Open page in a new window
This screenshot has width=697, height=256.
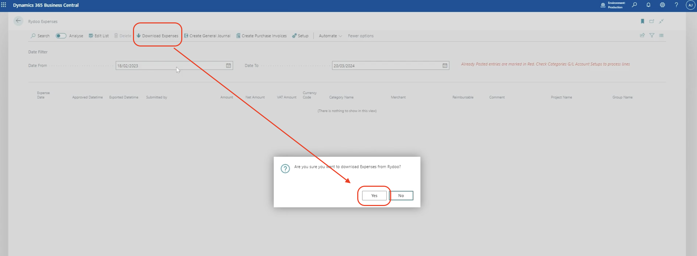[x=652, y=21]
